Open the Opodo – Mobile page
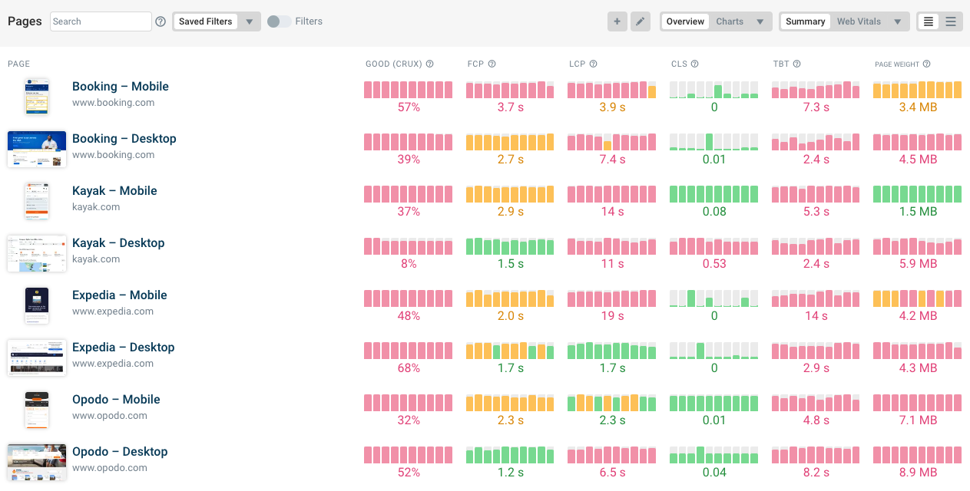This screenshot has height=491, width=970. click(116, 400)
